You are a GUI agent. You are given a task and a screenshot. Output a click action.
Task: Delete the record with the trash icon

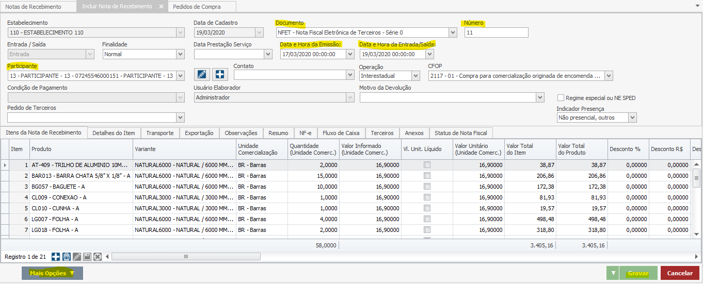[66, 257]
